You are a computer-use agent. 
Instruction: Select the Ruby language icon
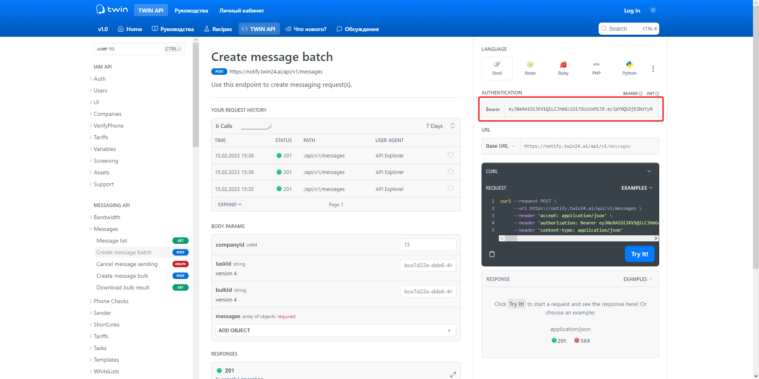click(x=563, y=68)
